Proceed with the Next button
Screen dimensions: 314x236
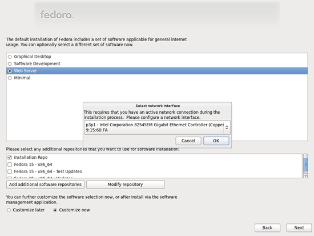(299, 228)
